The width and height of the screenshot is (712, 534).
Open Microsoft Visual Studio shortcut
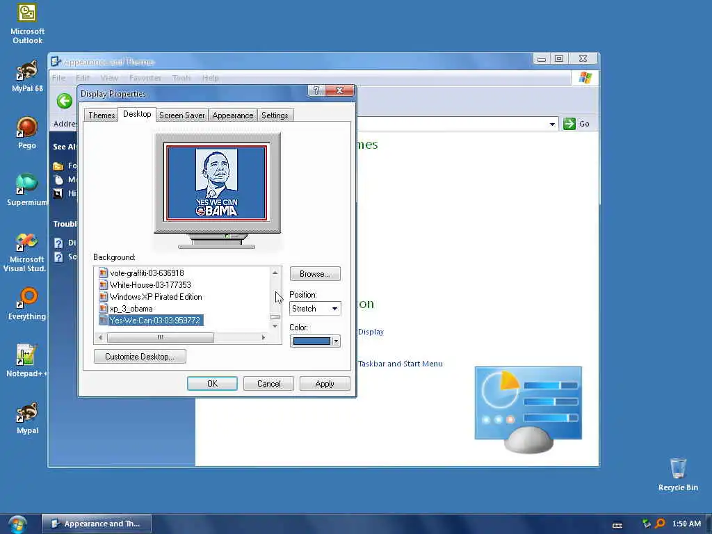[x=26, y=252]
